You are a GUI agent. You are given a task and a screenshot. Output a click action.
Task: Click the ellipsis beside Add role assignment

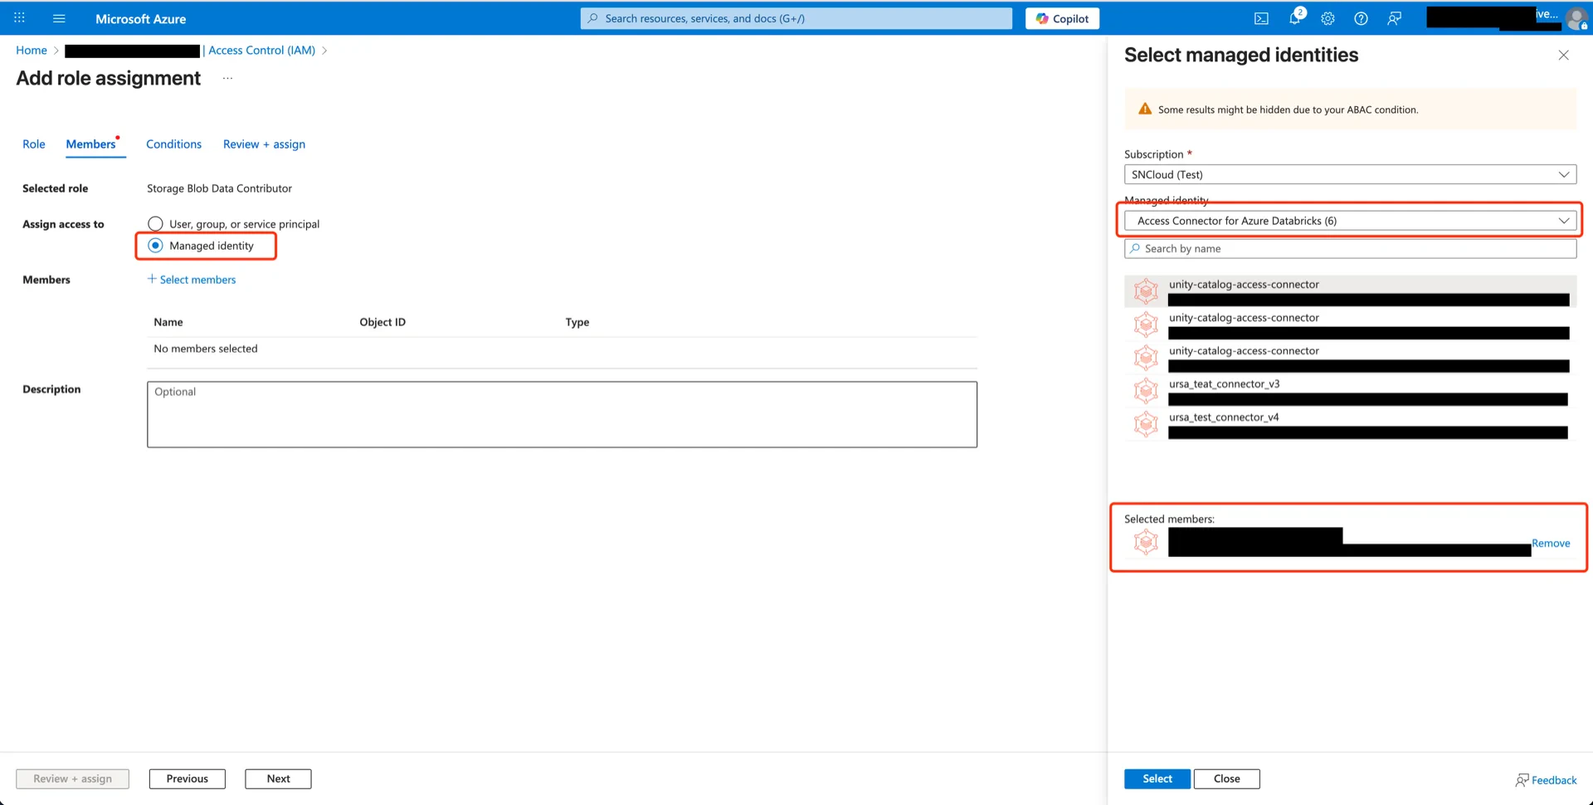(227, 78)
